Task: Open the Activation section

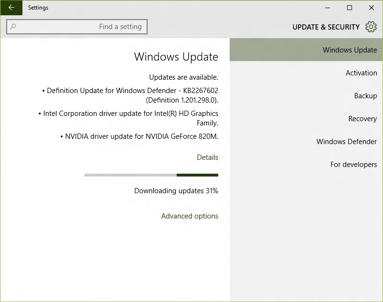Action: pyautogui.click(x=306, y=73)
